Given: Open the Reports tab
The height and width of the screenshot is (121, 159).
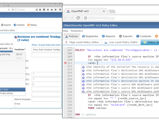Looking at the screenshot, I should tap(108, 36).
